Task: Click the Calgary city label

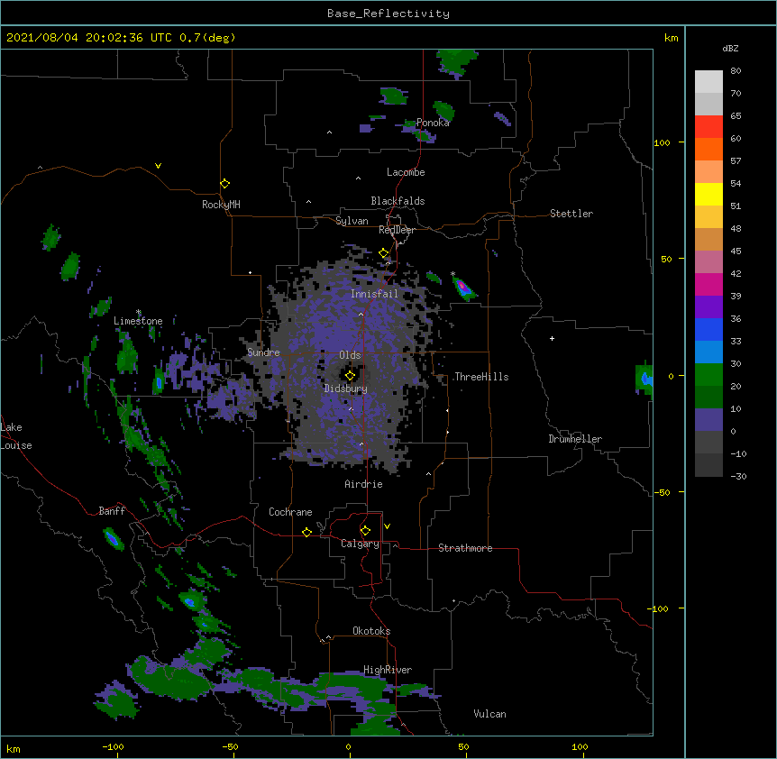Action: coord(360,544)
